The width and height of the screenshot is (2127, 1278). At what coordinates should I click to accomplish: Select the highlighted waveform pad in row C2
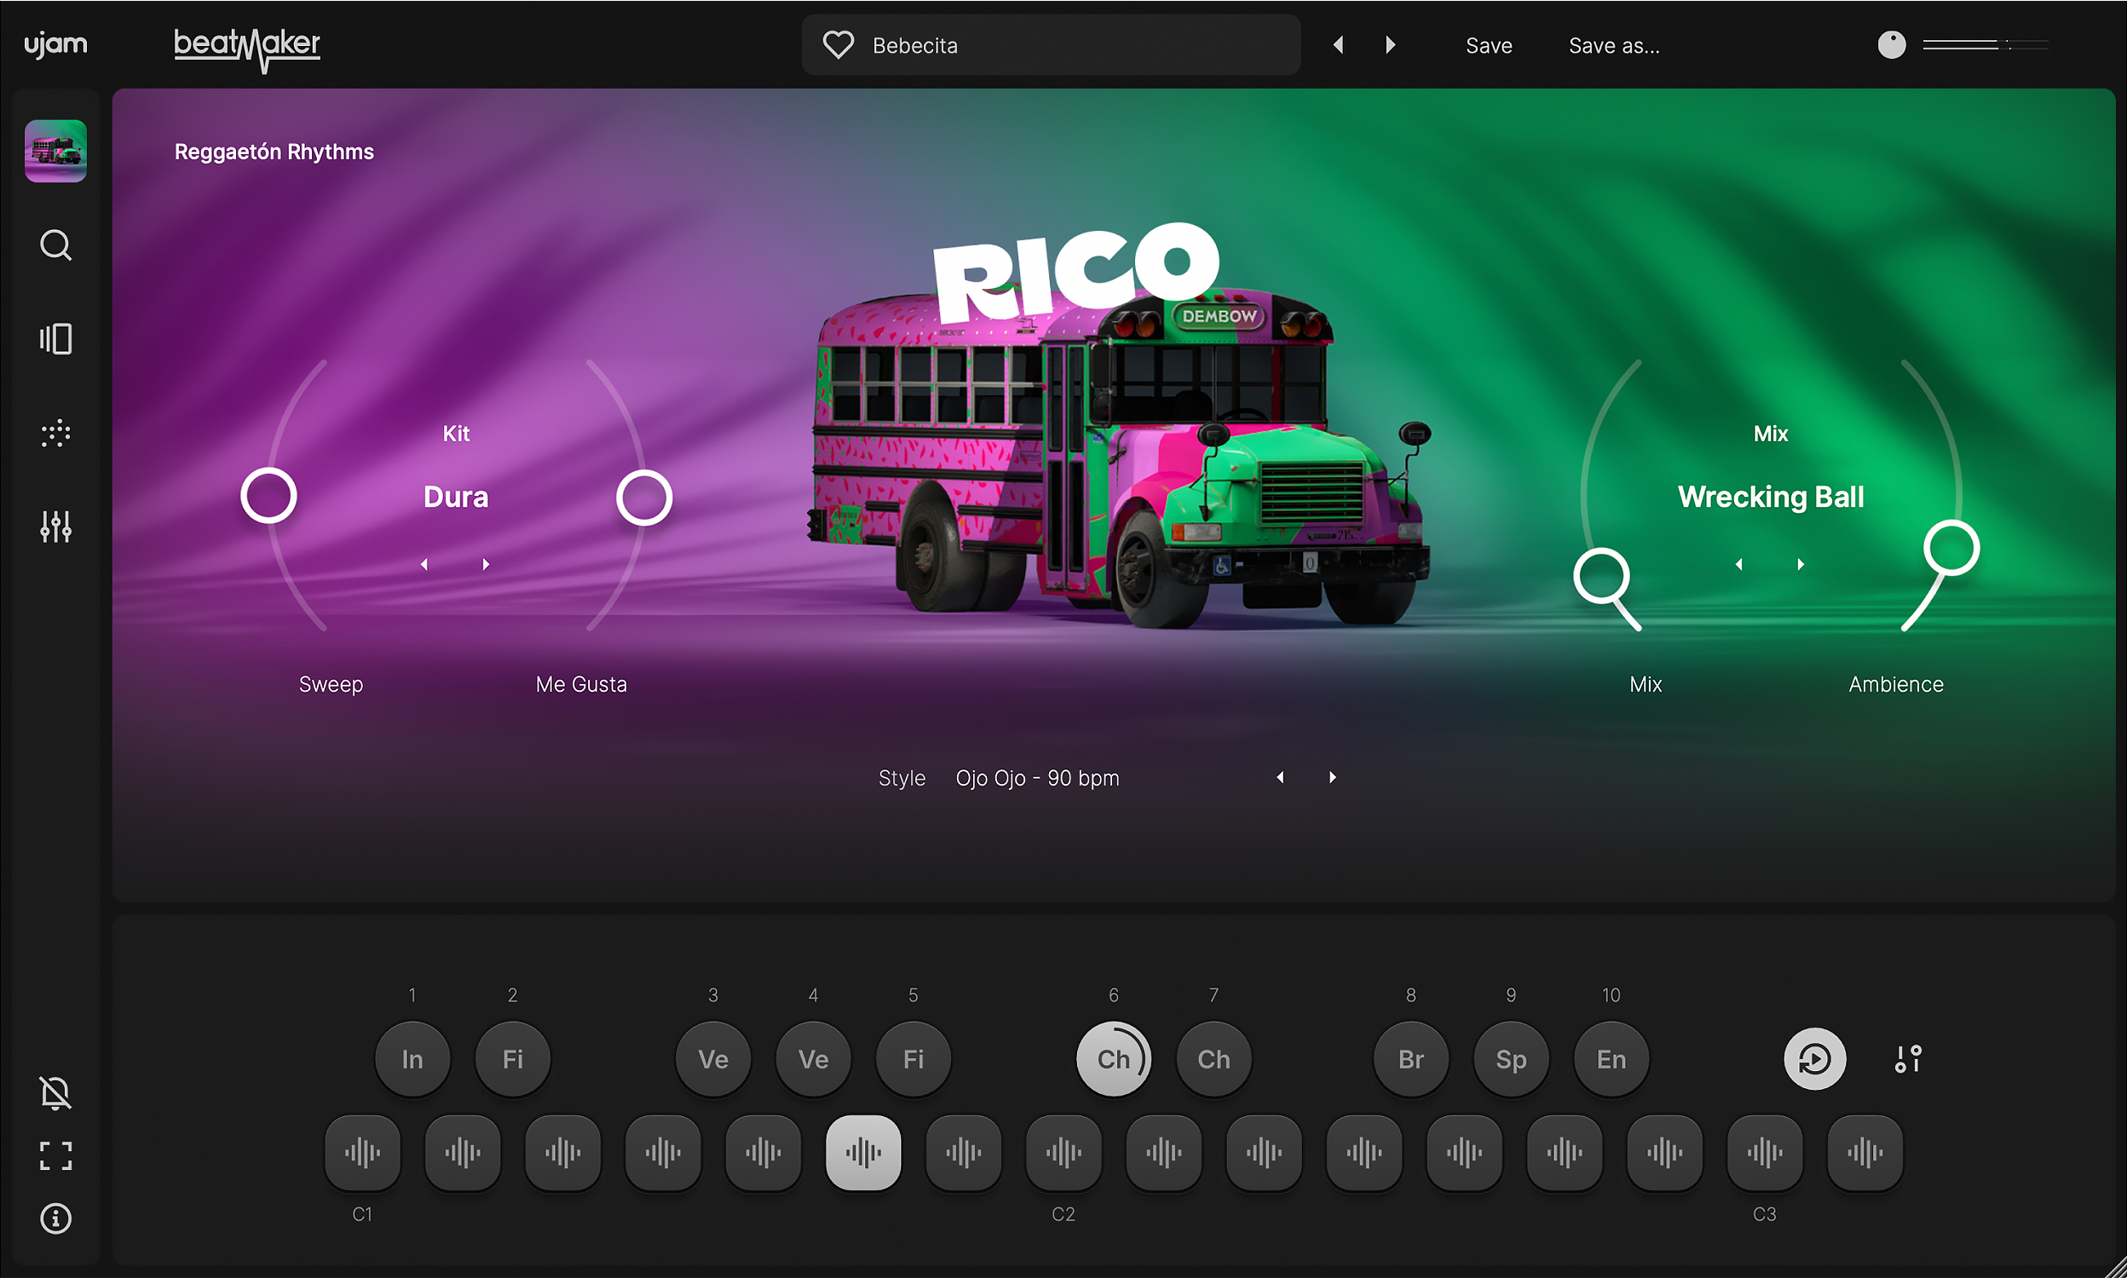coord(863,1151)
